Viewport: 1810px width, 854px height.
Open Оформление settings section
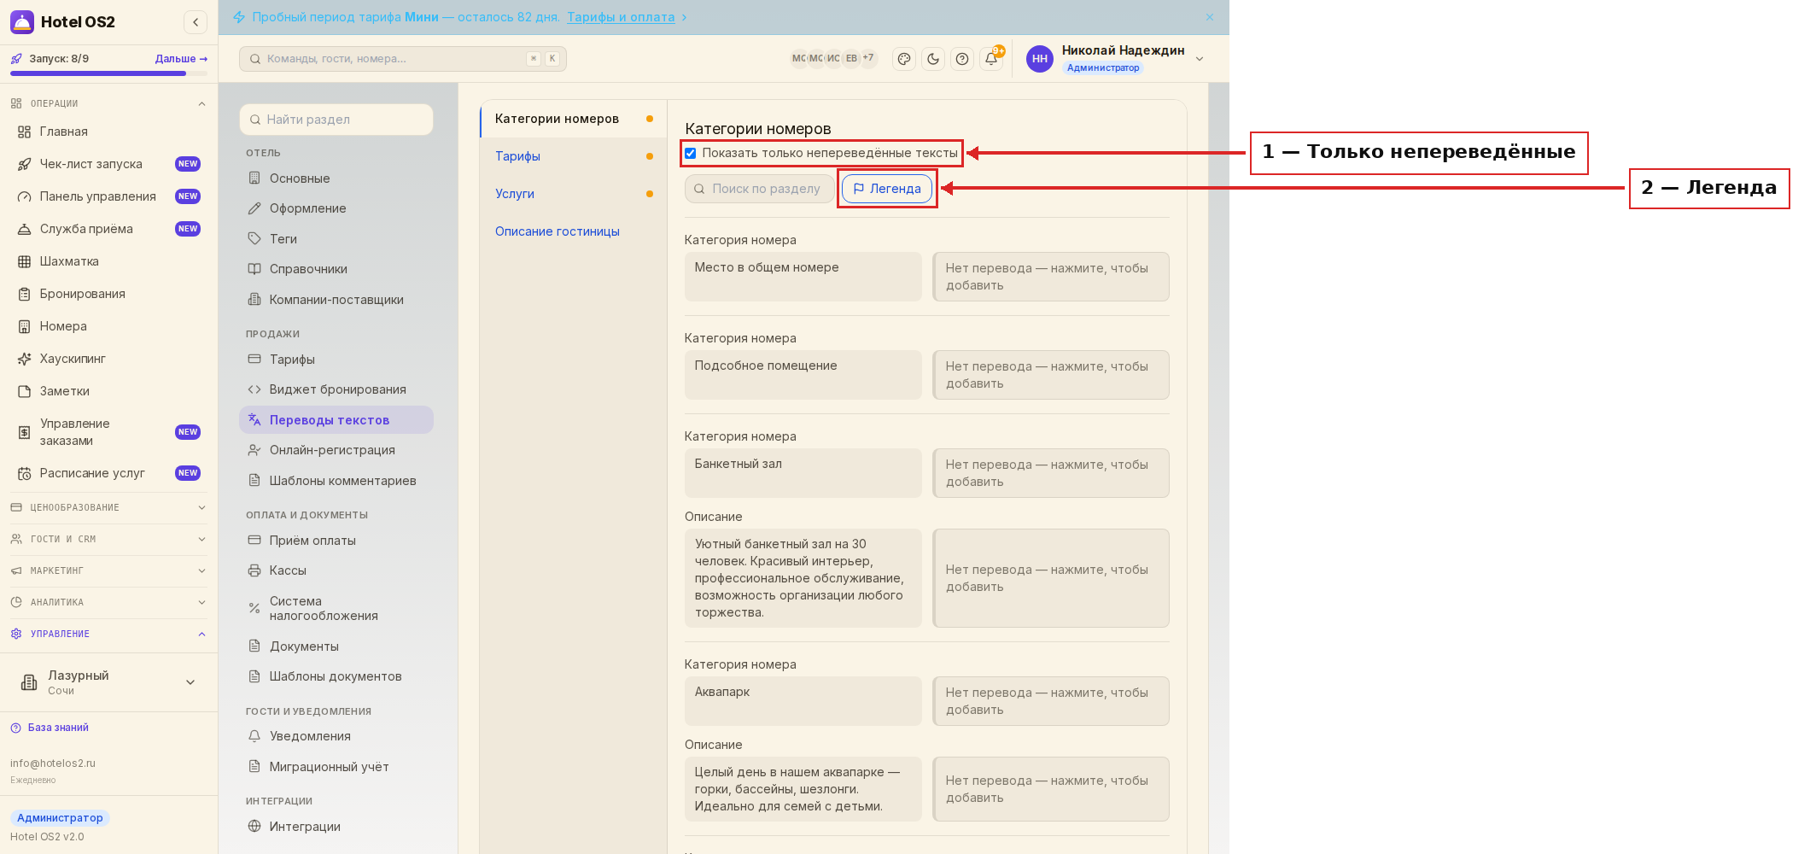click(336, 208)
